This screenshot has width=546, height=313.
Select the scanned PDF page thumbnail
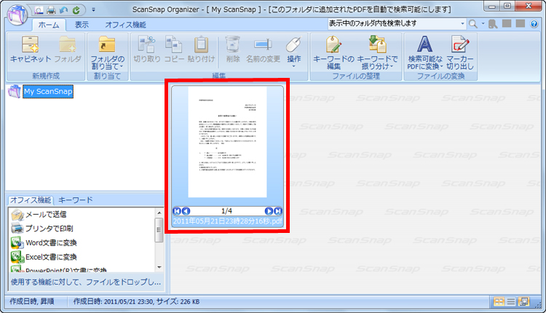click(227, 142)
